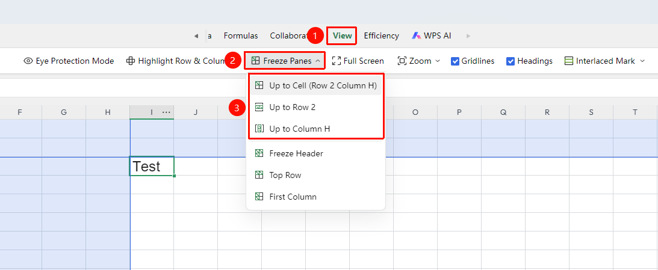Select column H header
Screen dimensions: 658x270
click(x=108, y=112)
